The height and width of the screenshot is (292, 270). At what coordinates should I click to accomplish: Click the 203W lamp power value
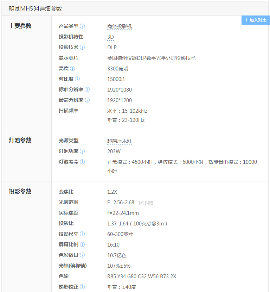tap(114, 151)
